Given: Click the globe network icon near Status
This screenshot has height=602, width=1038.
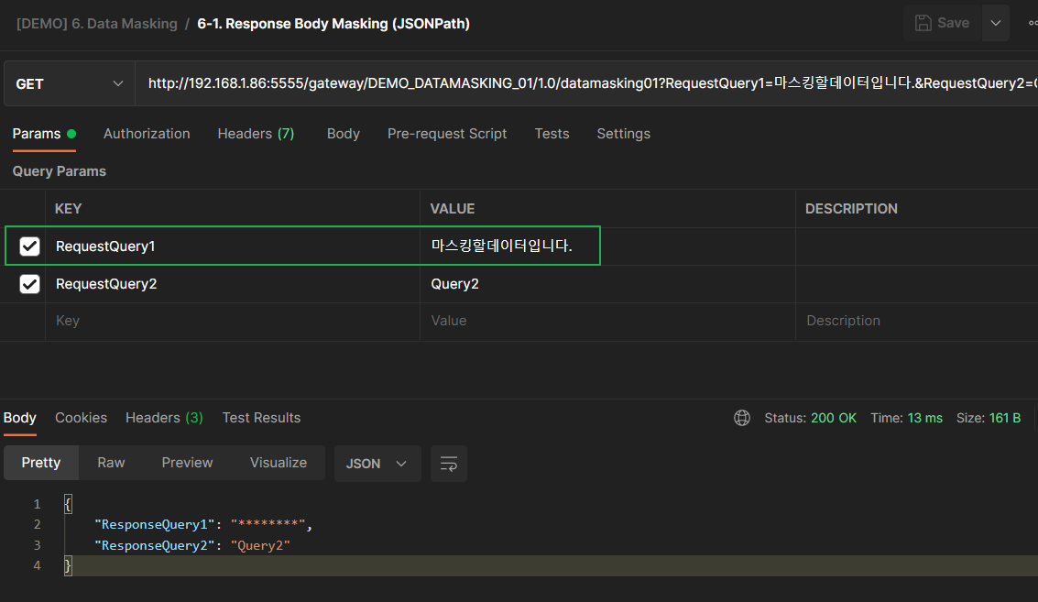Looking at the screenshot, I should point(742,418).
